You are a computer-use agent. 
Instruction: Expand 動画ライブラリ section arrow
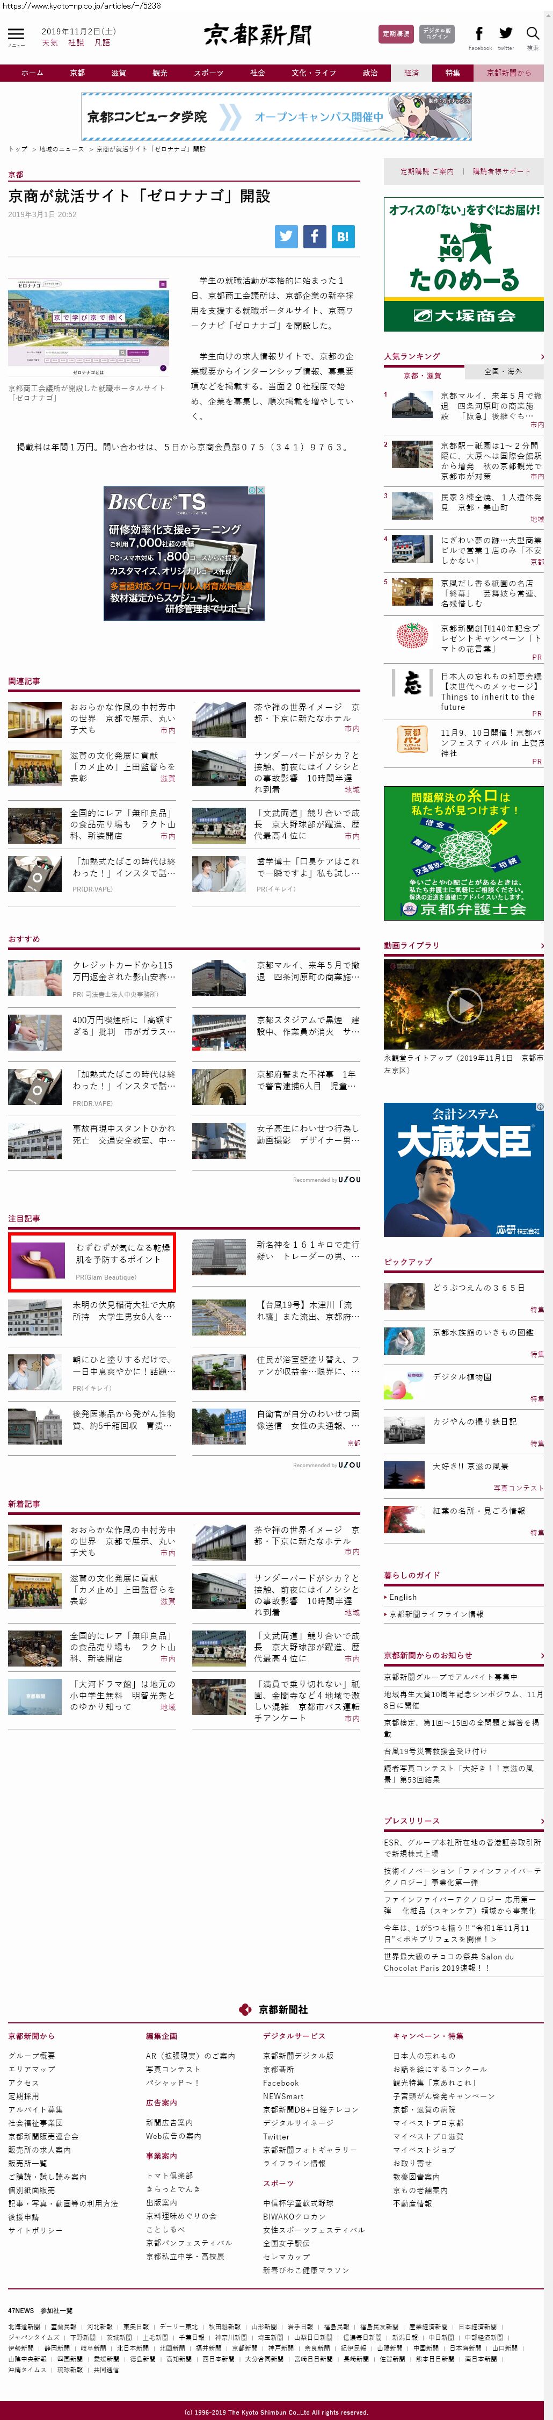541,945
